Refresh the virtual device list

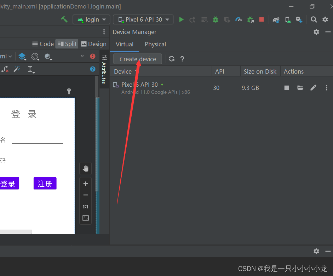tap(172, 59)
